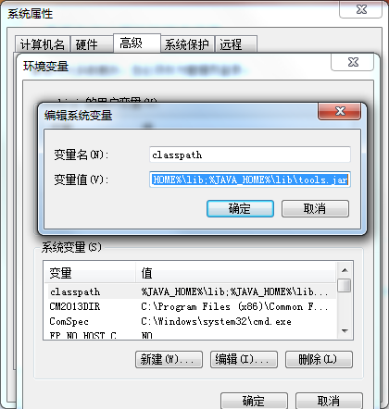389x409 pixels.
Task: Close the 系统属性 window
Action: pos(361,9)
